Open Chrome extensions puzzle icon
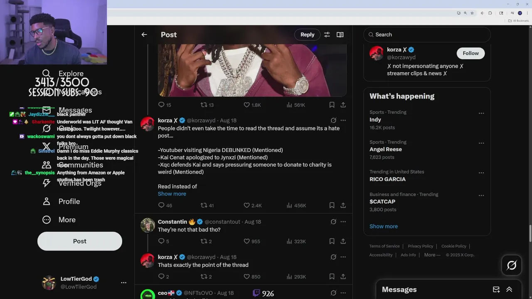 click(490, 13)
